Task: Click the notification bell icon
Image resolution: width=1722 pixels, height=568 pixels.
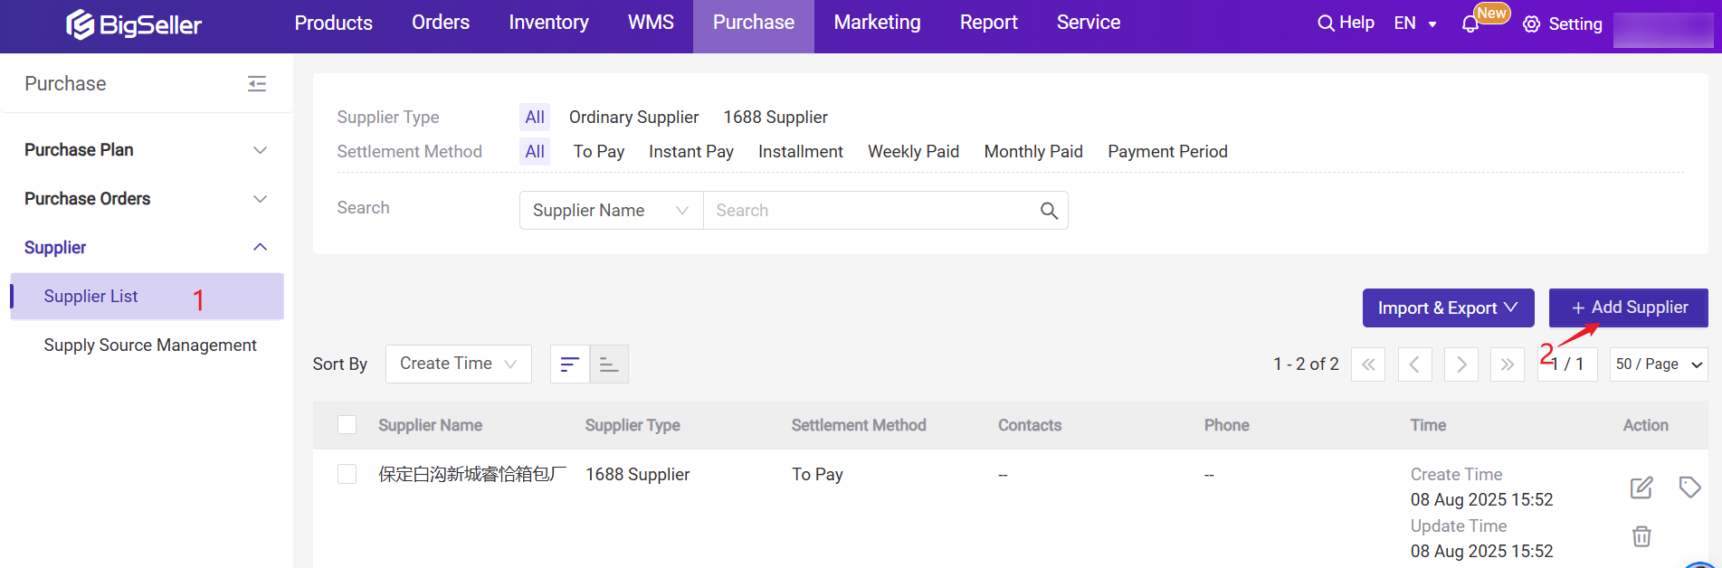Action: (1470, 24)
